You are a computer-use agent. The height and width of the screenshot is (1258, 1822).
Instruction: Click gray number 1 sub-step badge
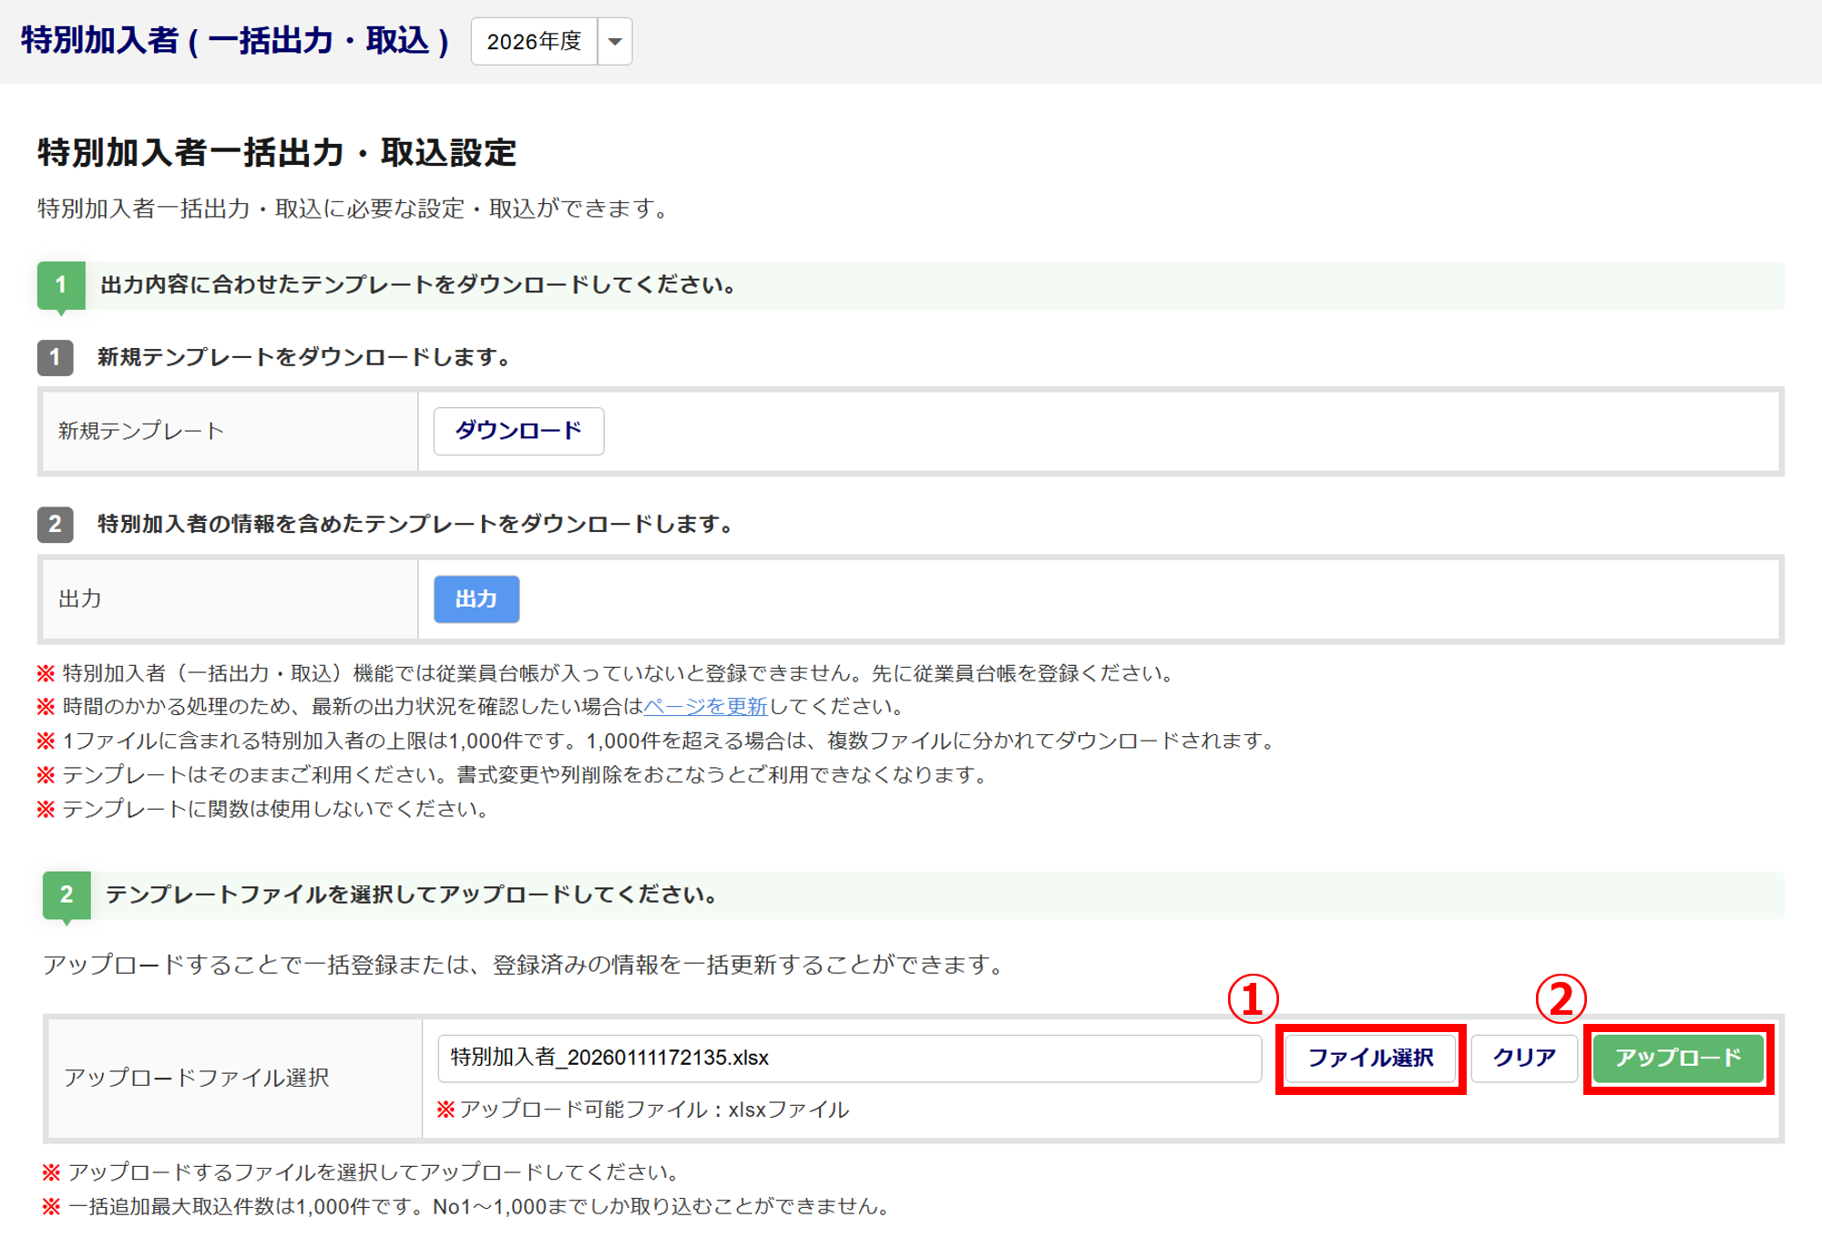[x=56, y=357]
